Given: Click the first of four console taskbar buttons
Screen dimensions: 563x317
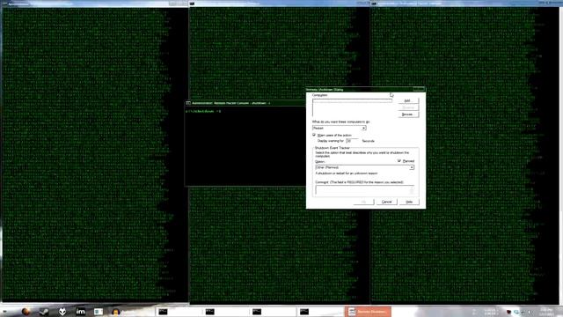Looking at the screenshot, I should pos(178,312).
